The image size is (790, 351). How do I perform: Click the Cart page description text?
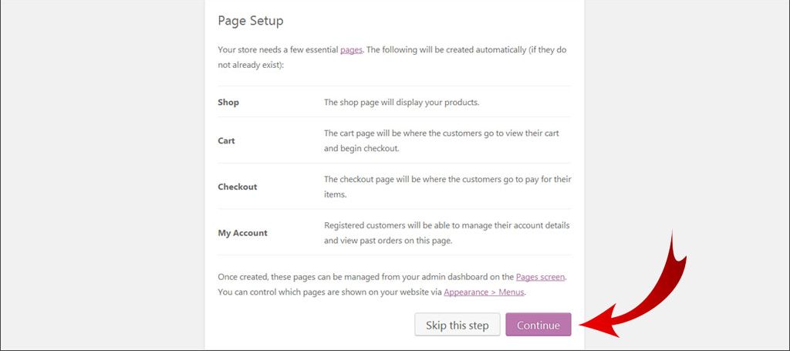point(441,140)
